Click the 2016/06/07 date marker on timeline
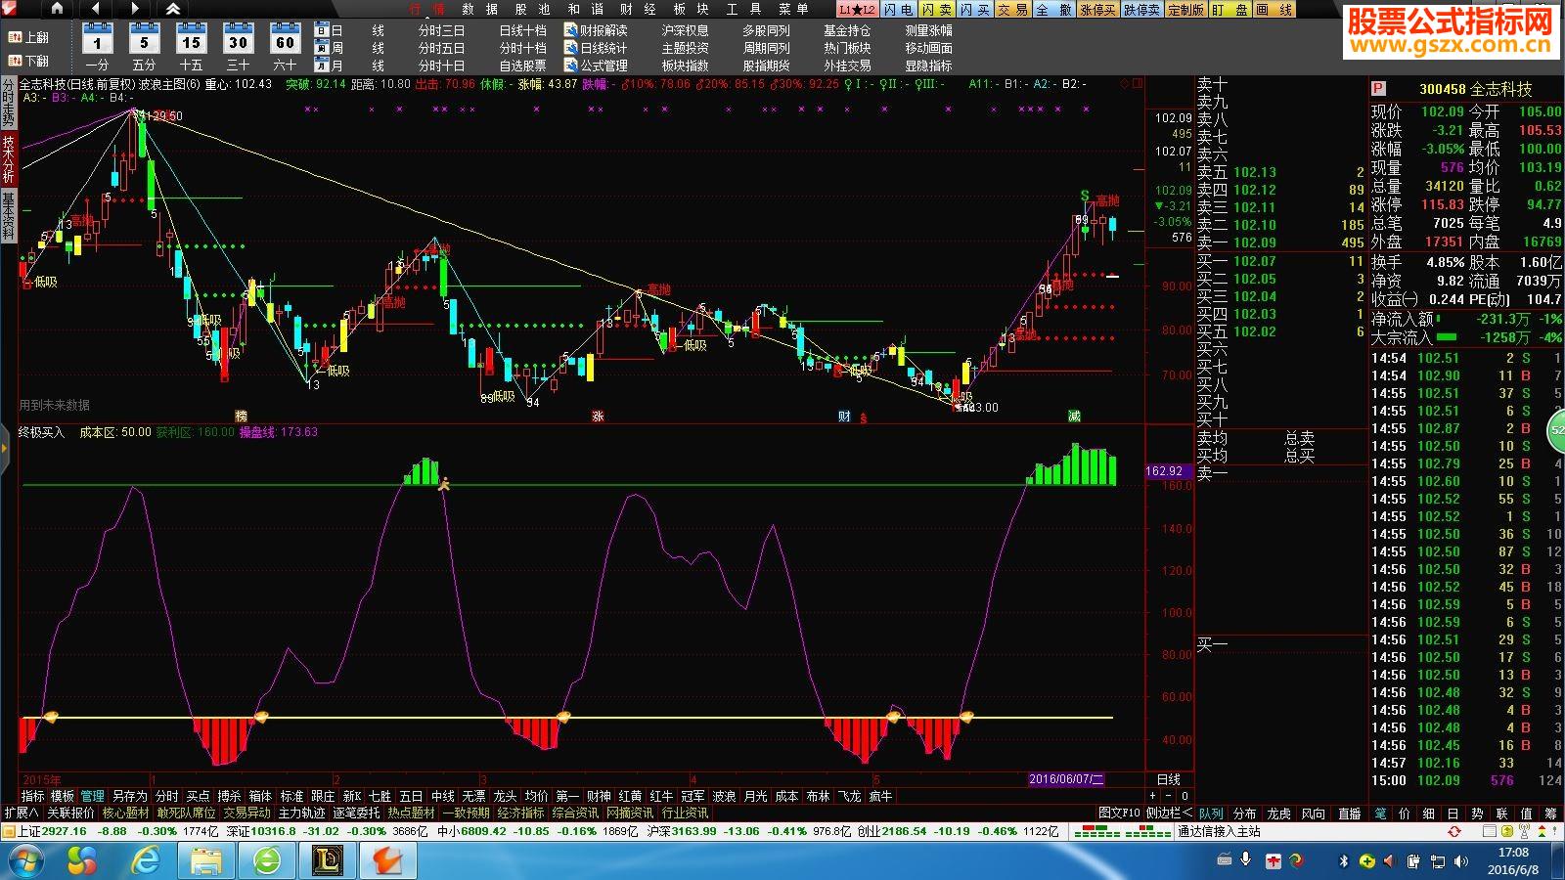 (1066, 779)
